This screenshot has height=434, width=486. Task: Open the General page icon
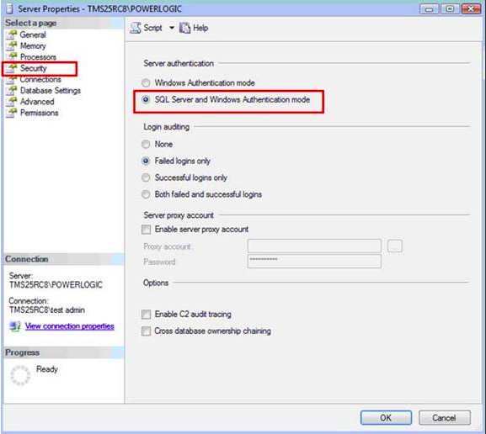(x=12, y=34)
